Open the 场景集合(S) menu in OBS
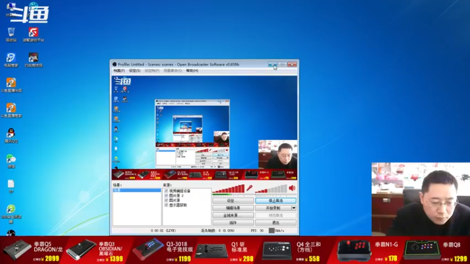This screenshot has width=470, height=264. [173, 70]
